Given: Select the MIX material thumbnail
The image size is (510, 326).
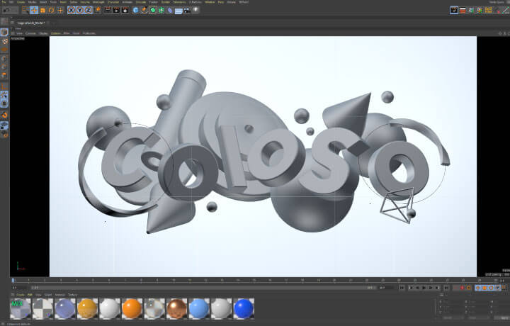Looking at the screenshot, I should [21, 308].
